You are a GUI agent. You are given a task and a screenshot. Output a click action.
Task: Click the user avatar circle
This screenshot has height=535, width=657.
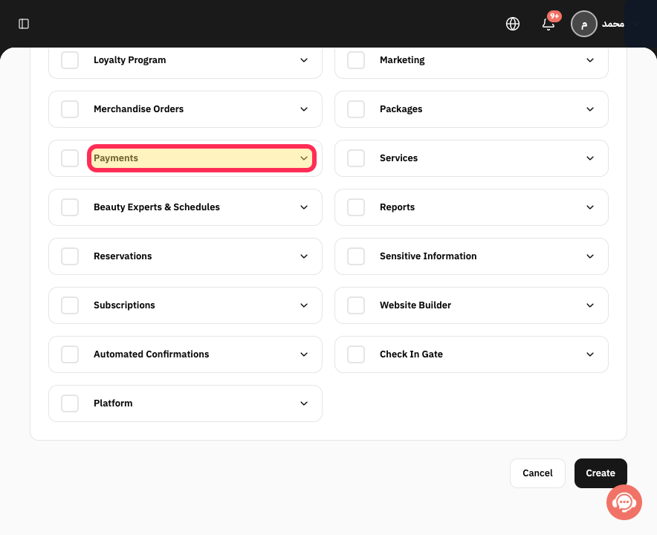click(583, 24)
